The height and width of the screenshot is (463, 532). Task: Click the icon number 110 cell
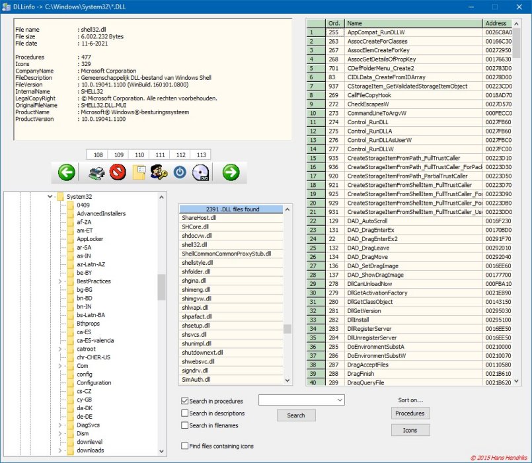click(139, 155)
